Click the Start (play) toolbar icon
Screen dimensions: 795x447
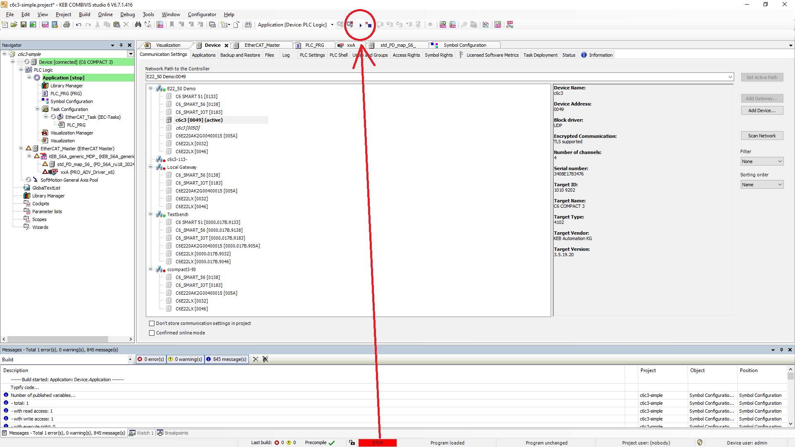pos(360,25)
